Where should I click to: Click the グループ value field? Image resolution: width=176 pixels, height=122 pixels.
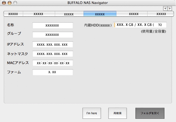53,34
